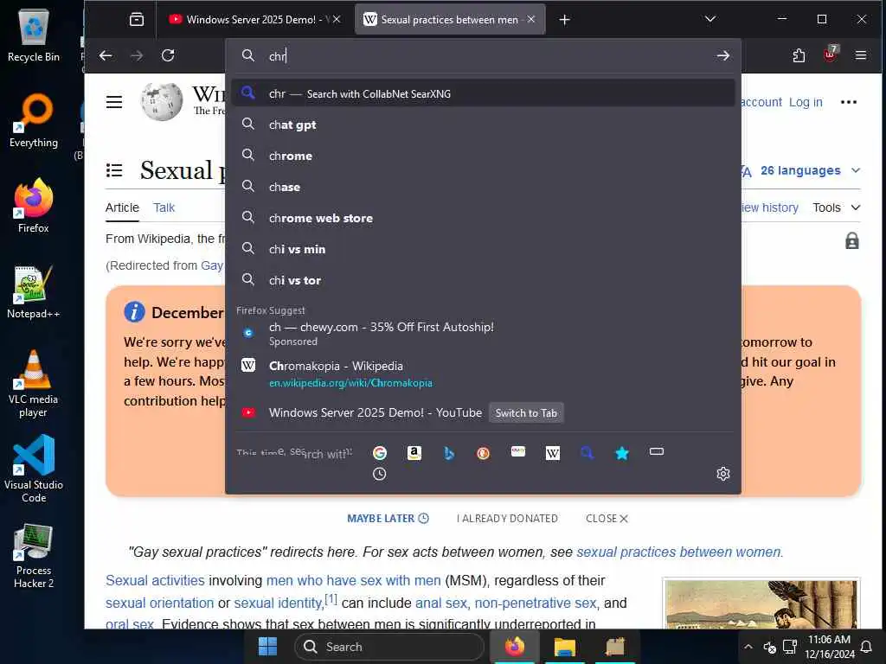Open VLC media player desktop shortcut

(x=34, y=384)
